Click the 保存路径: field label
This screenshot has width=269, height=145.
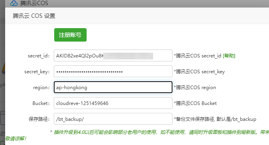tap(39, 119)
